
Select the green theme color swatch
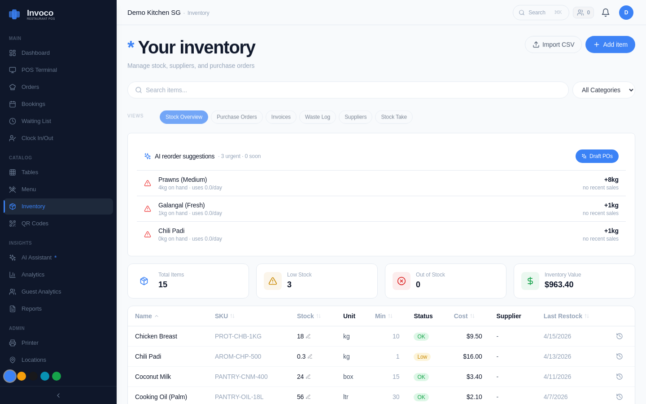coord(57,376)
